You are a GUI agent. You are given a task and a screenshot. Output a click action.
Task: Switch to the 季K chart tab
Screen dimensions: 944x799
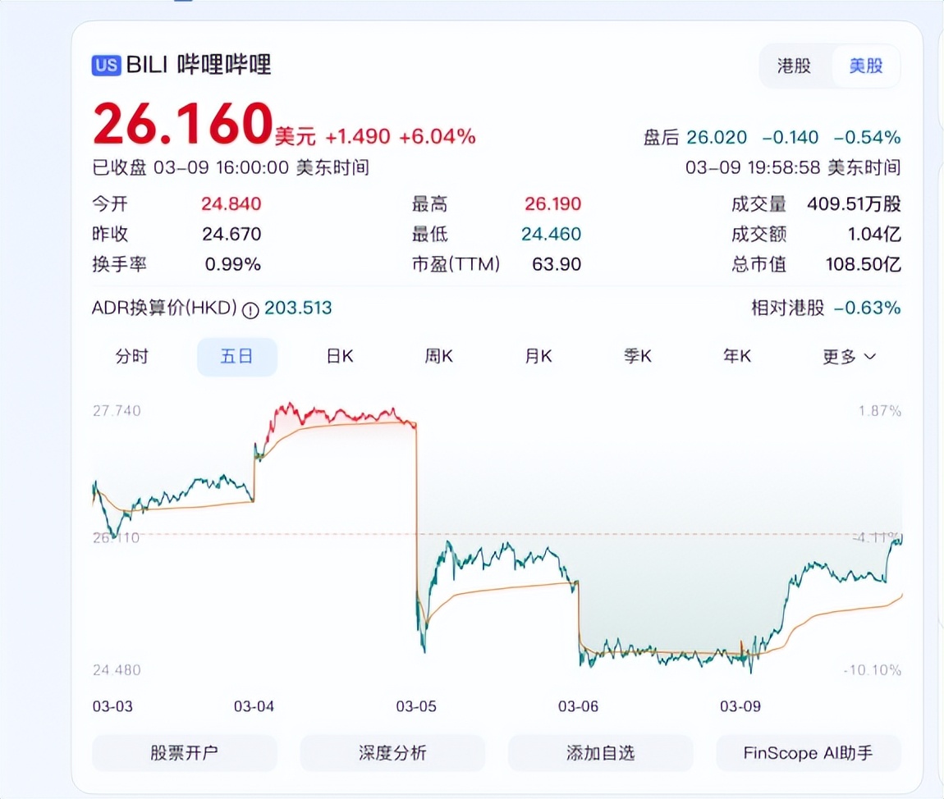[637, 356]
